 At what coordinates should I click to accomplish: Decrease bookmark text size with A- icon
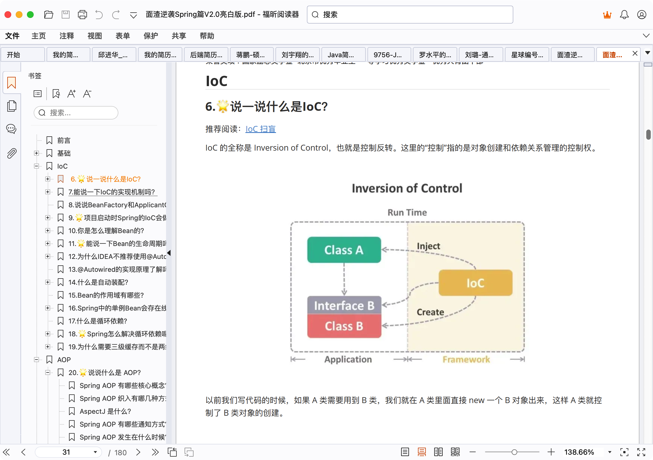pos(87,93)
